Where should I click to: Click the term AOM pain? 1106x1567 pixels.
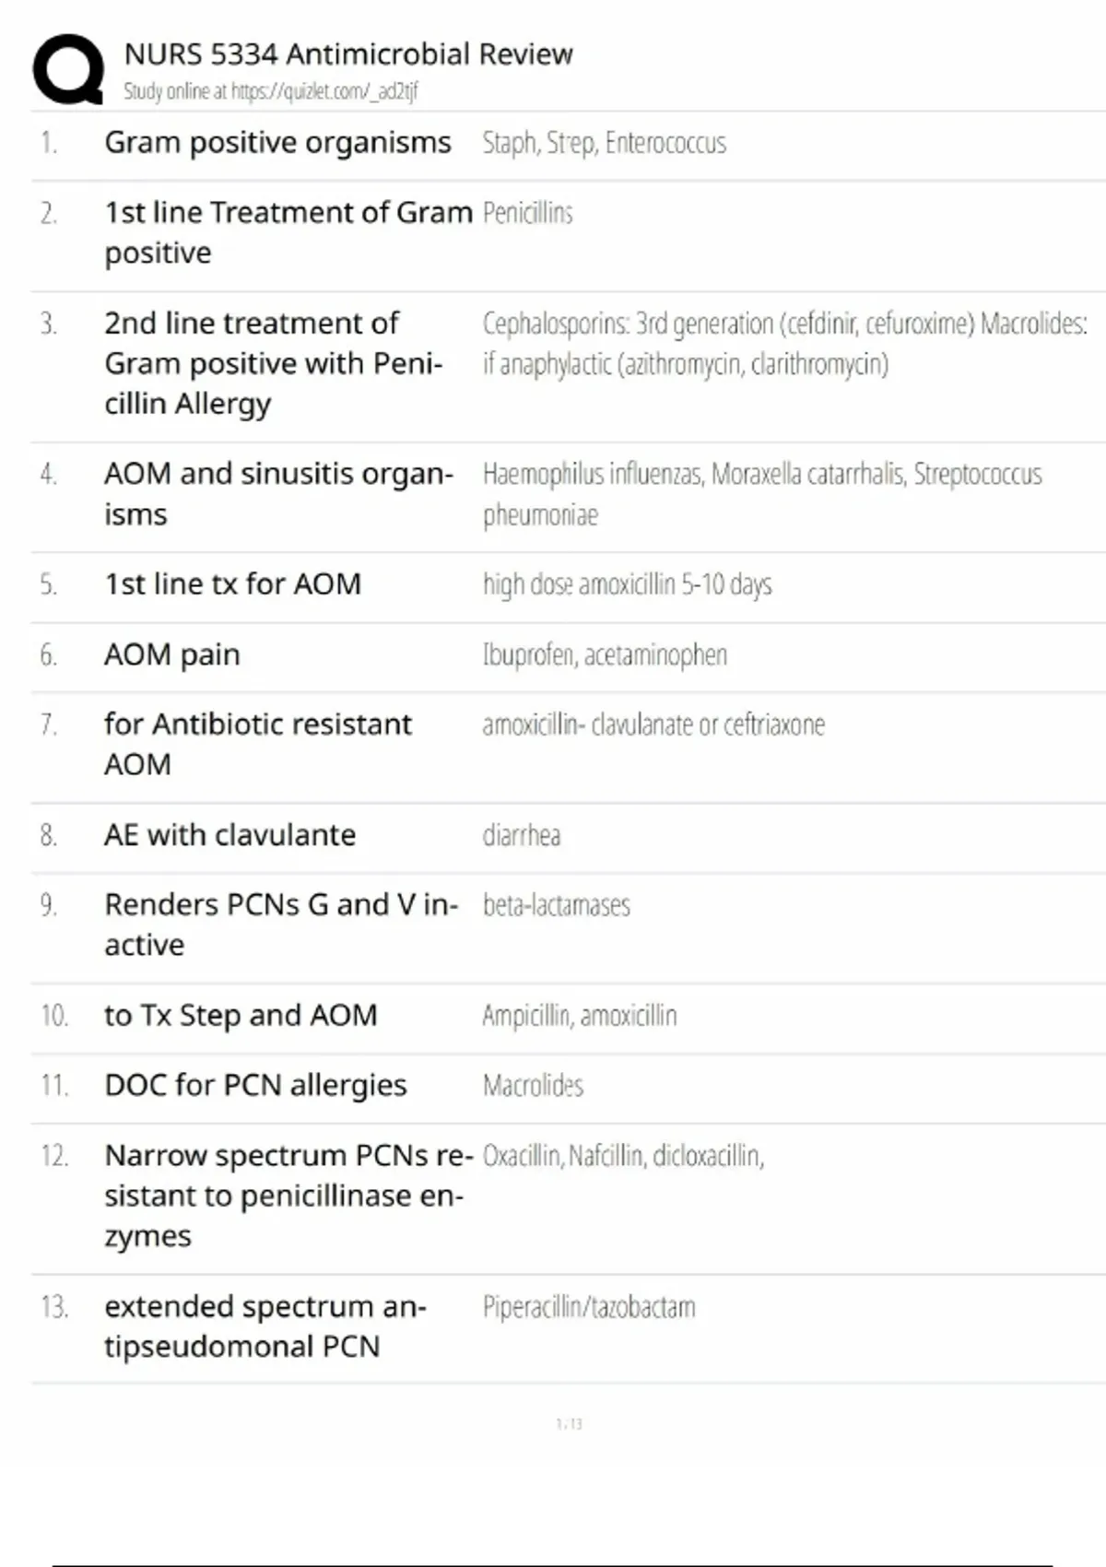point(171,654)
